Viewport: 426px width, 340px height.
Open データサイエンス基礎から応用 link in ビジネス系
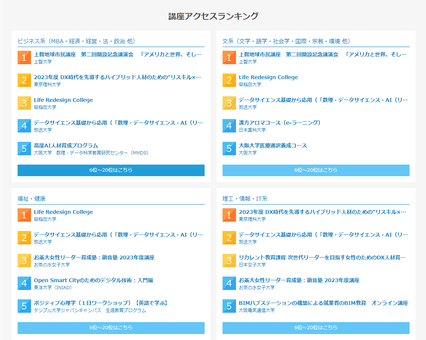point(118,123)
